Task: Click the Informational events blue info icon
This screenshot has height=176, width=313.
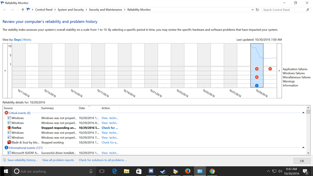Action: (6, 148)
